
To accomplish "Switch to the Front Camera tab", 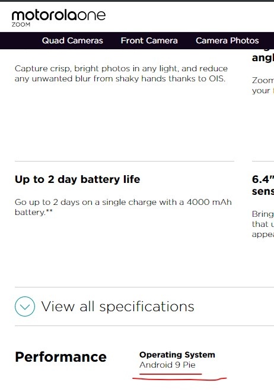I will pos(149,40).
